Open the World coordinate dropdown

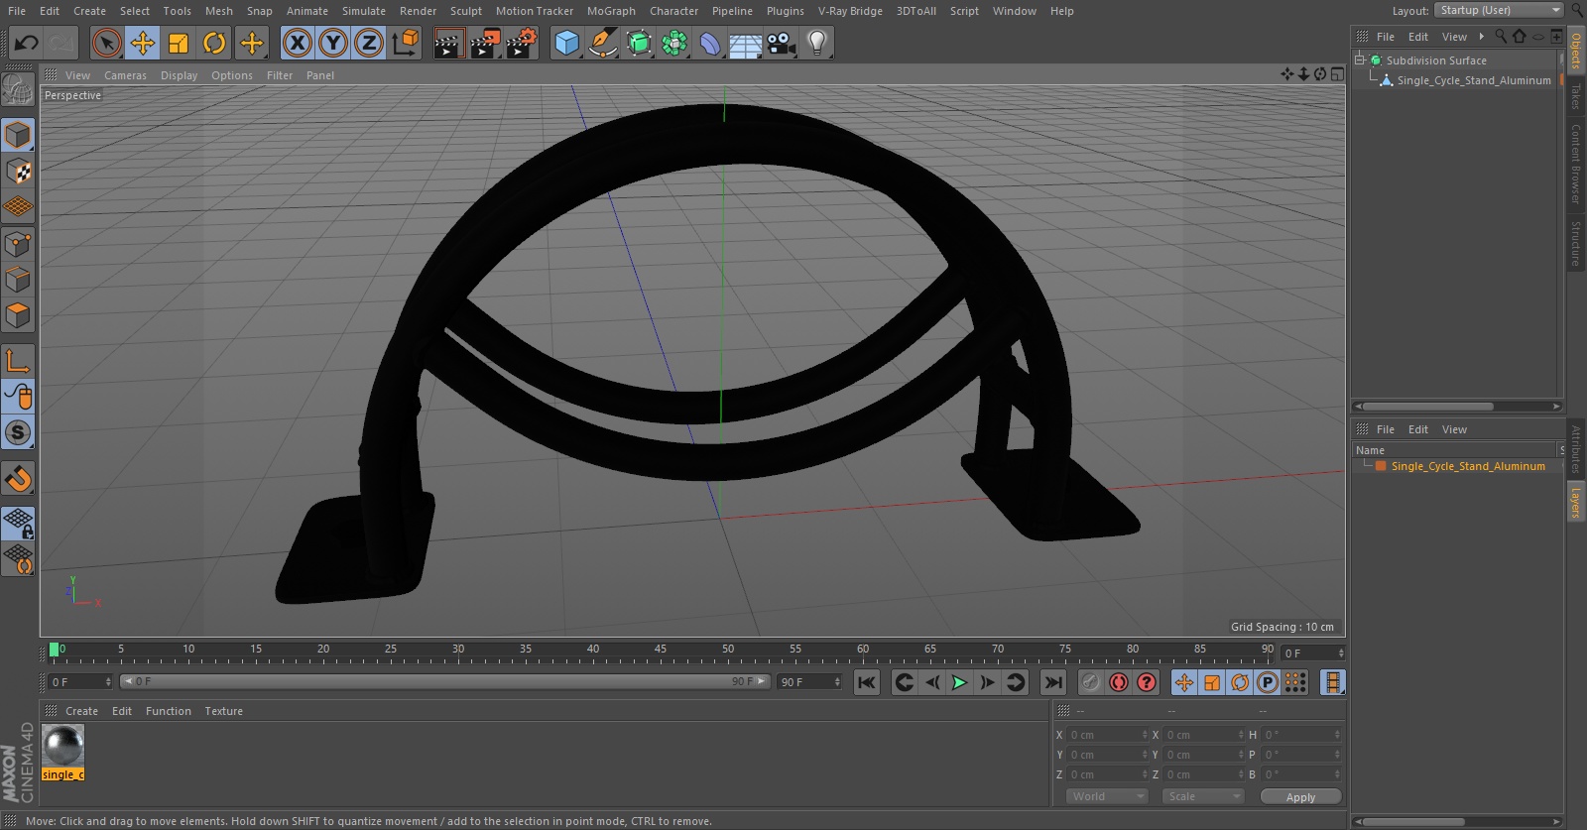pos(1107,796)
